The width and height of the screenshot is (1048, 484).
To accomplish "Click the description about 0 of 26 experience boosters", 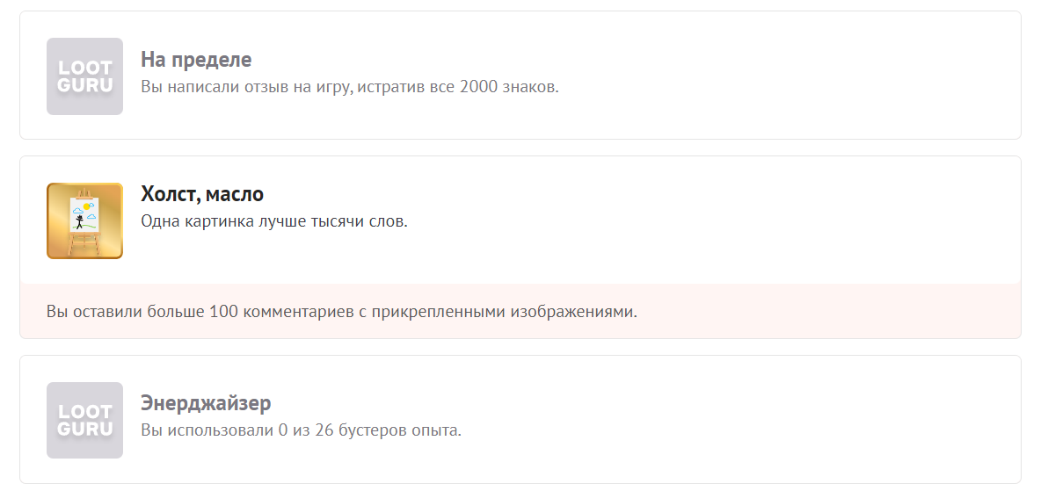I will tap(301, 430).
